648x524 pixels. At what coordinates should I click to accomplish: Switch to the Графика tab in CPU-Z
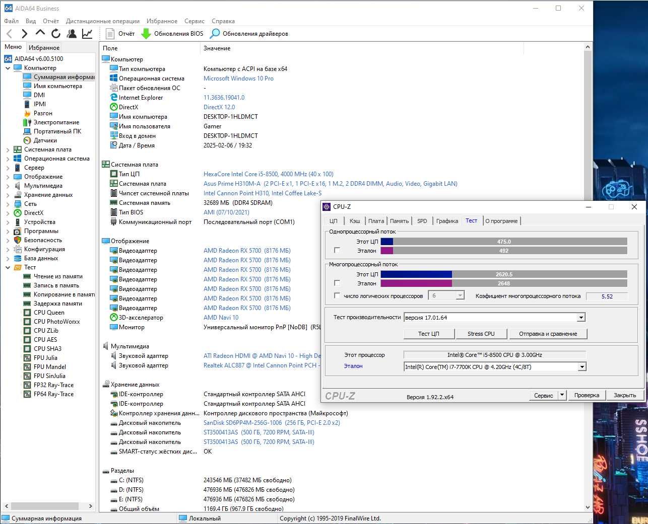point(447,221)
